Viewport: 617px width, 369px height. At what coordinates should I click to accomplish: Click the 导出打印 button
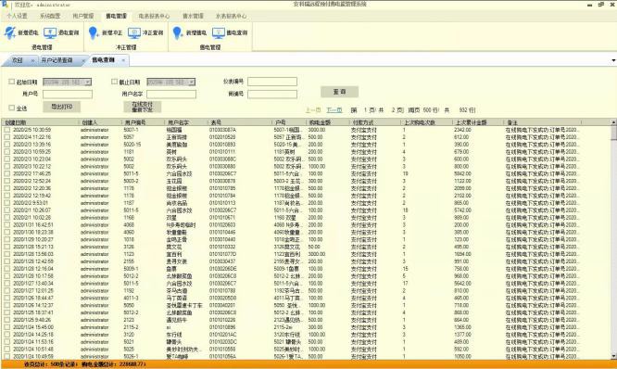click(62, 107)
